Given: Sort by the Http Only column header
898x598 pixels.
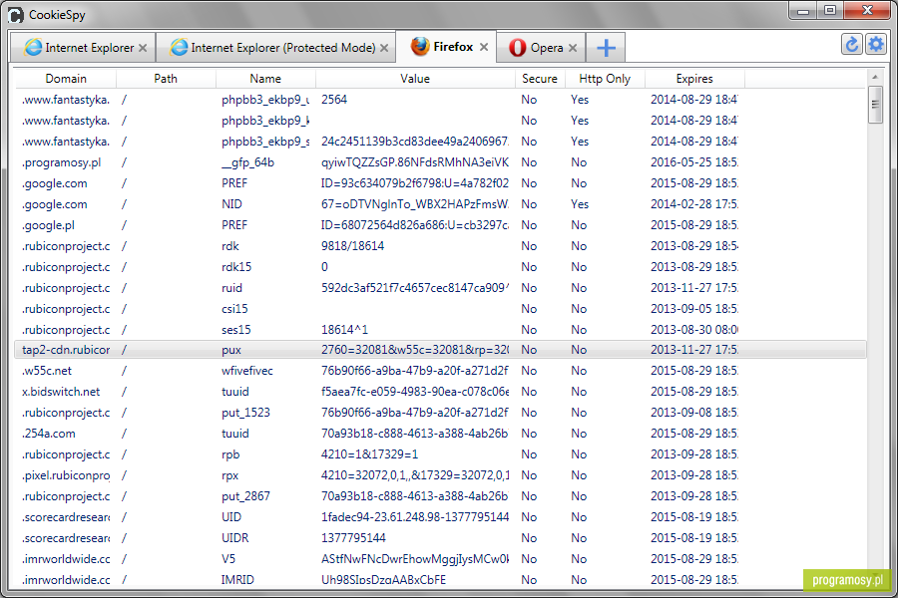Looking at the screenshot, I should pos(605,79).
